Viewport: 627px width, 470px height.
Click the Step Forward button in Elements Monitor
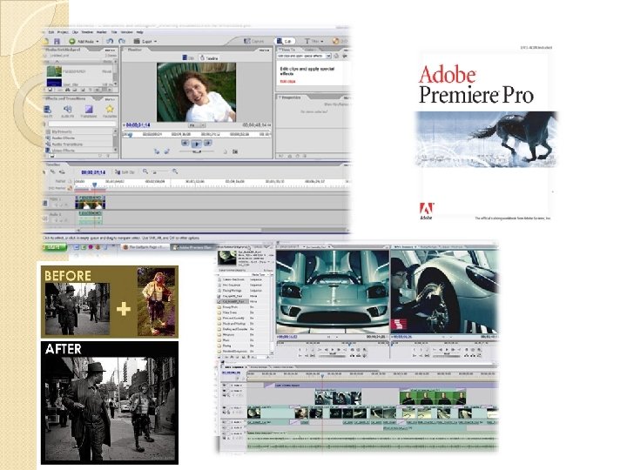coord(208,143)
